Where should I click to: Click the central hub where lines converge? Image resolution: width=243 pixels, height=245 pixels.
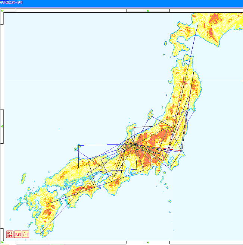point(134,144)
